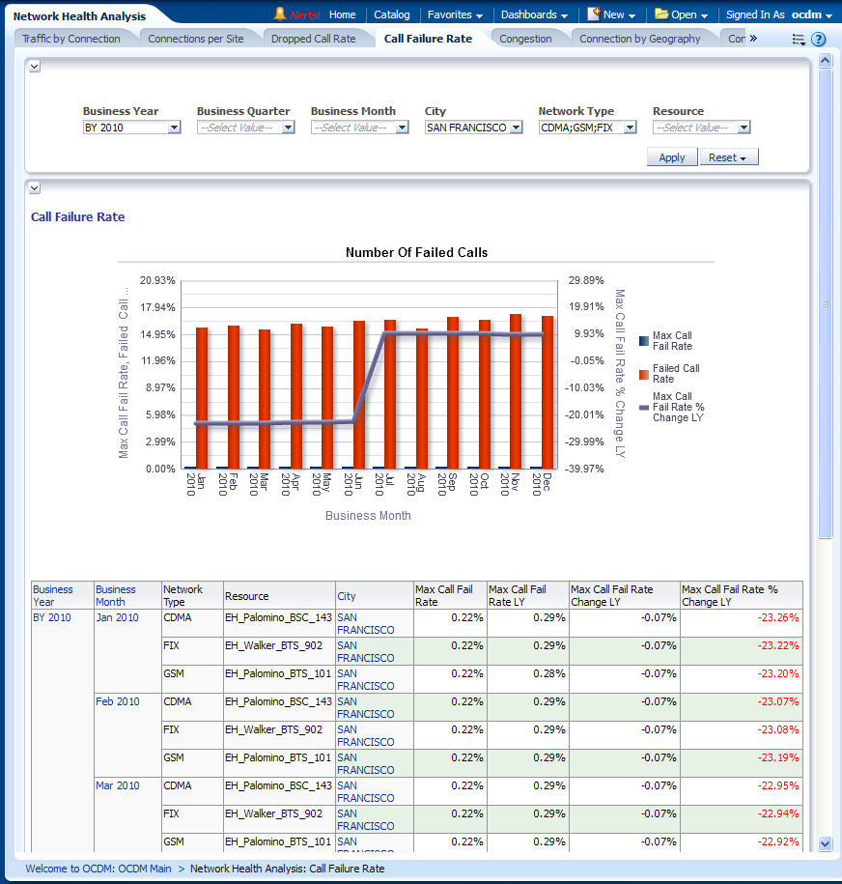Expand the Network Type dropdown
The height and width of the screenshot is (884, 842).
(x=630, y=128)
